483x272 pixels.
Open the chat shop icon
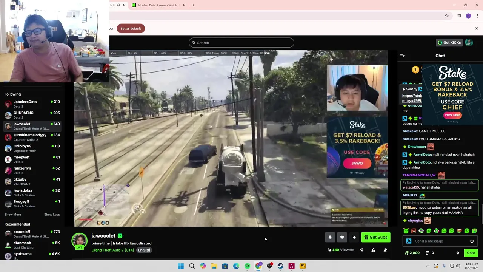point(428,253)
